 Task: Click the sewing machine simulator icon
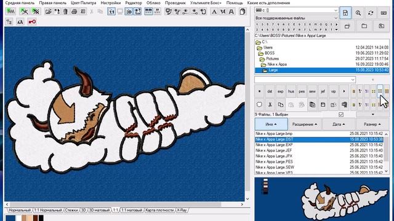[169, 12]
